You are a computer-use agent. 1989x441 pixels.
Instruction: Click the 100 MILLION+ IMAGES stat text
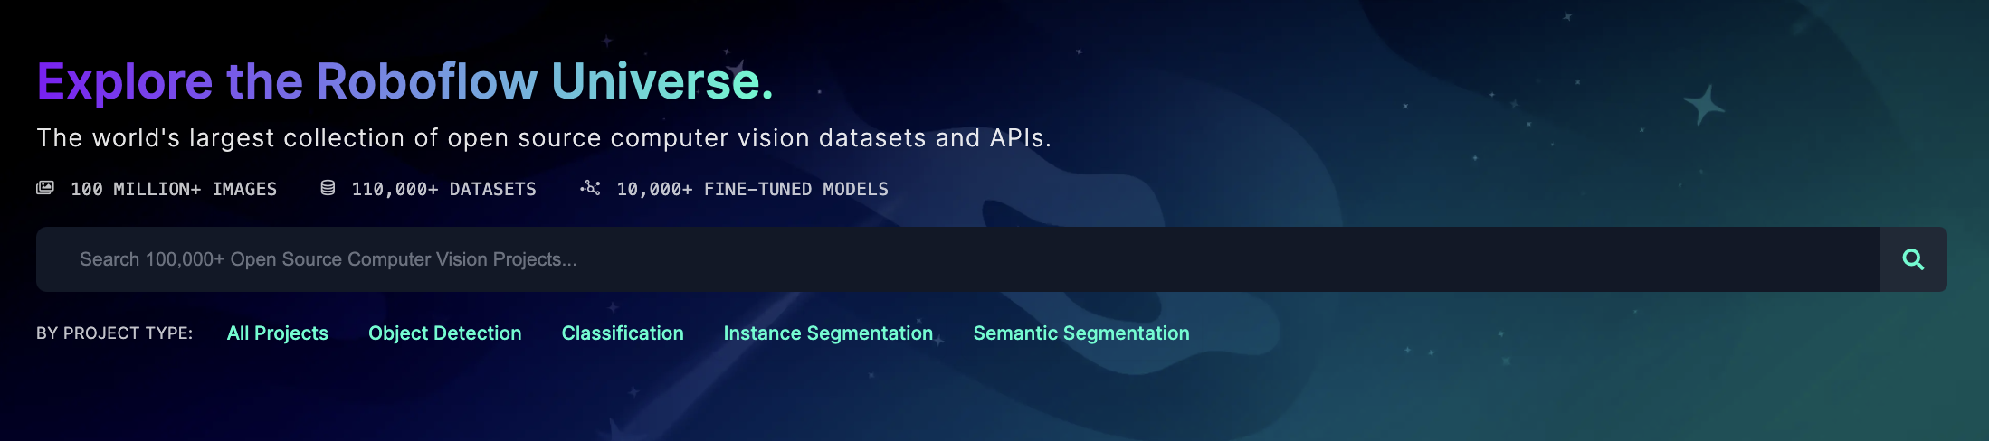(174, 189)
